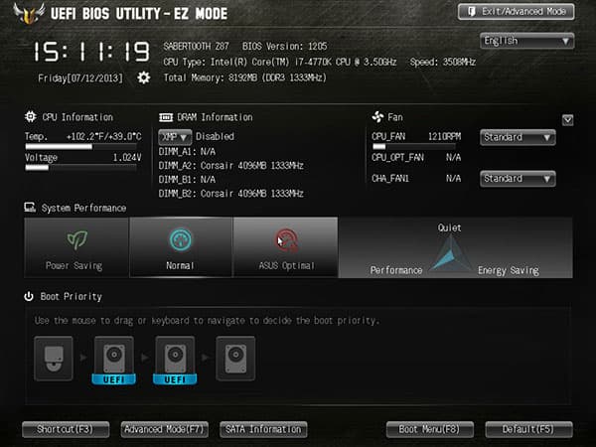Click the Friday[07/12/2013] date
Image resolution: width=596 pixels, height=447 pixels.
pyautogui.click(x=80, y=78)
